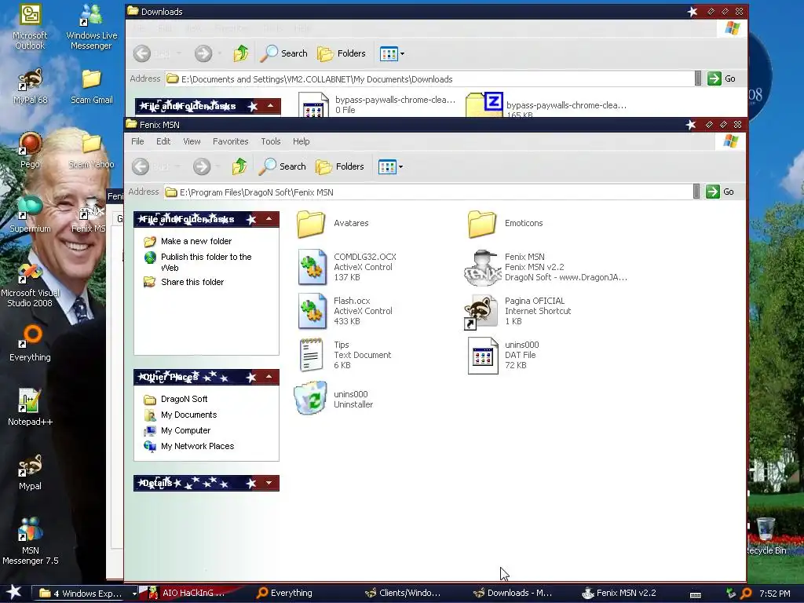The height and width of the screenshot is (603, 804).
Task: Switch to AIO HaCkInG taskbar item
Action: (x=187, y=593)
